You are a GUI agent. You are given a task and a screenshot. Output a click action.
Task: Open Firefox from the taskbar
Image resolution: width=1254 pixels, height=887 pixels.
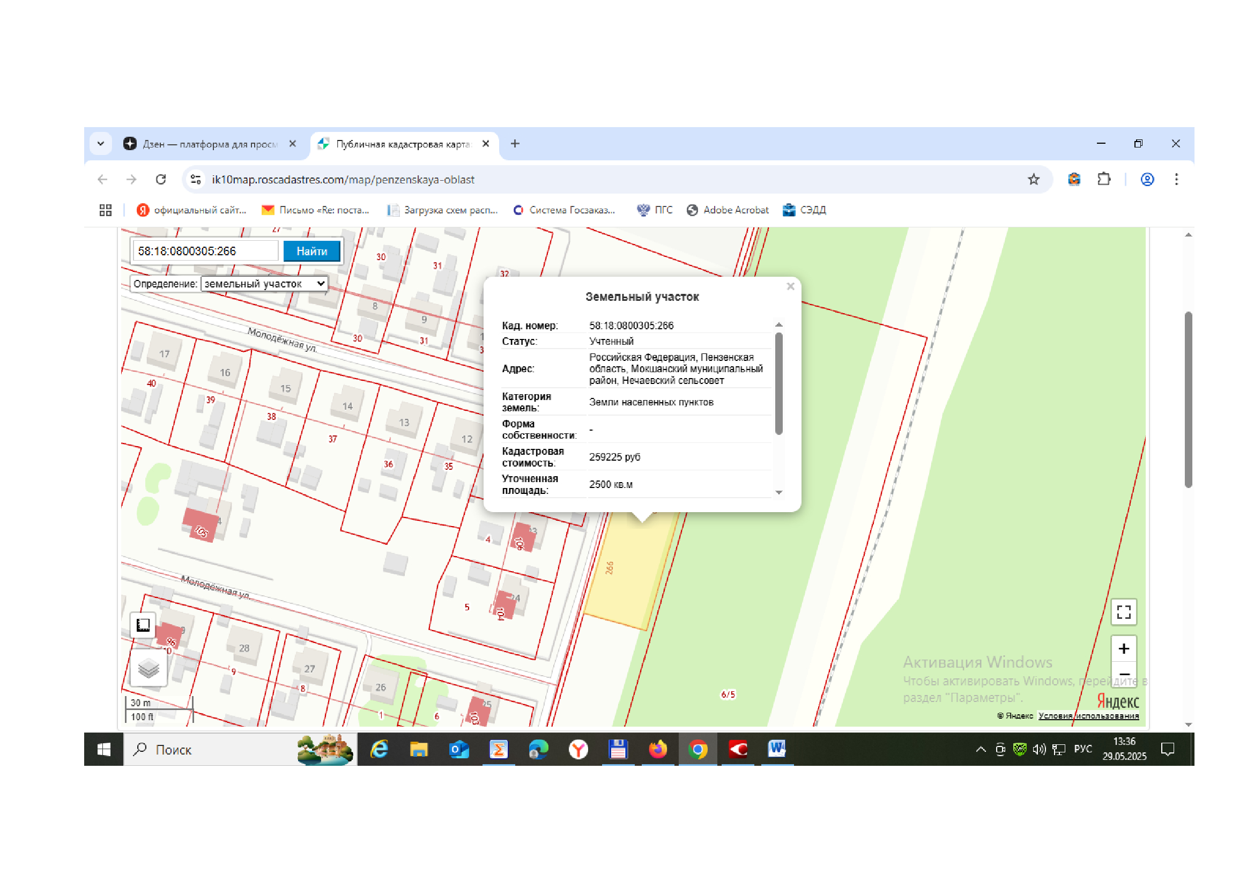click(658, 749)
